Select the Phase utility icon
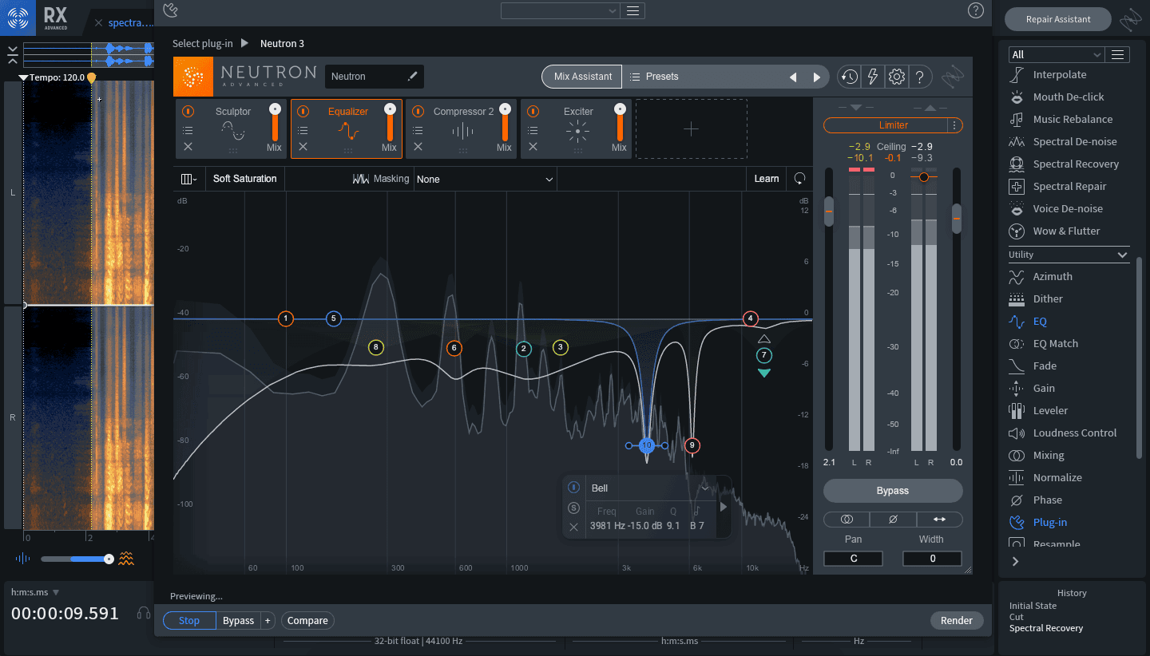This screenshot has width=1150, height=656. 1017,500
